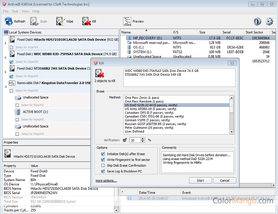The image size is (278, 214).
Task: Close the Kill dialog
Action: (x=232, y=63)
